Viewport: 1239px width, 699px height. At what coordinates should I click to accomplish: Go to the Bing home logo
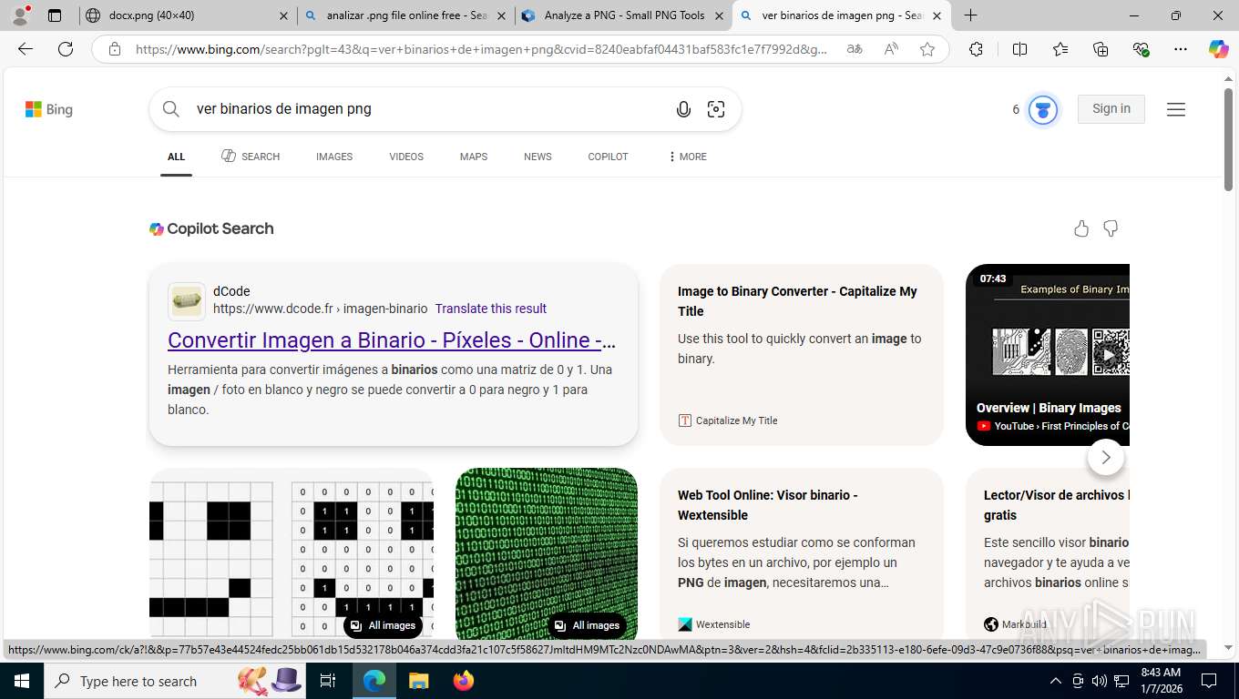(49, 109)
